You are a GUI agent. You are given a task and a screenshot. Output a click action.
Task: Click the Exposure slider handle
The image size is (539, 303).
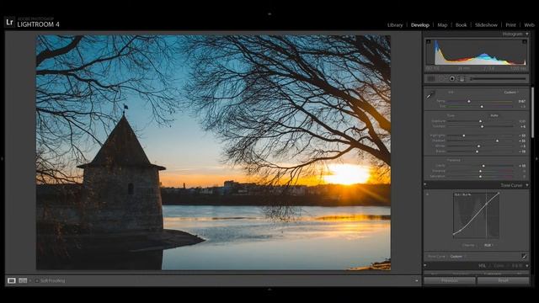[x=480, y=121]
